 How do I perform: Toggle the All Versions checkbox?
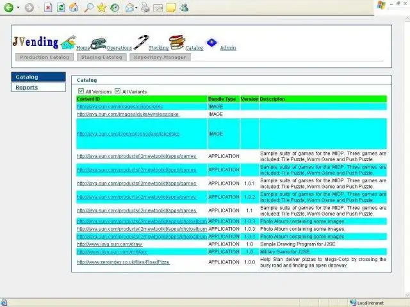pos(81,91)
